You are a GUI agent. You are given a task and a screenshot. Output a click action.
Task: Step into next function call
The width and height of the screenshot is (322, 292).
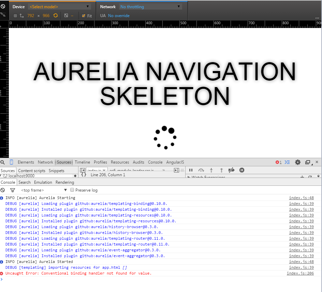coord(211,170)
